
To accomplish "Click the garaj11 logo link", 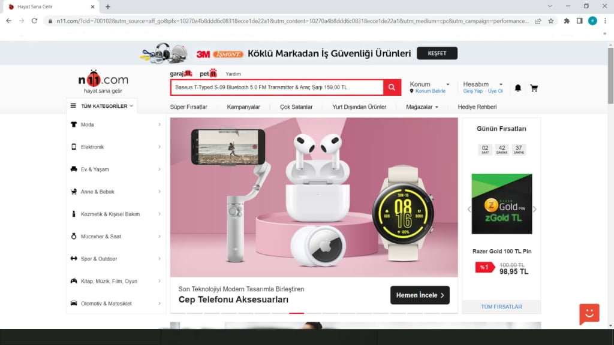I will point(180,74).
